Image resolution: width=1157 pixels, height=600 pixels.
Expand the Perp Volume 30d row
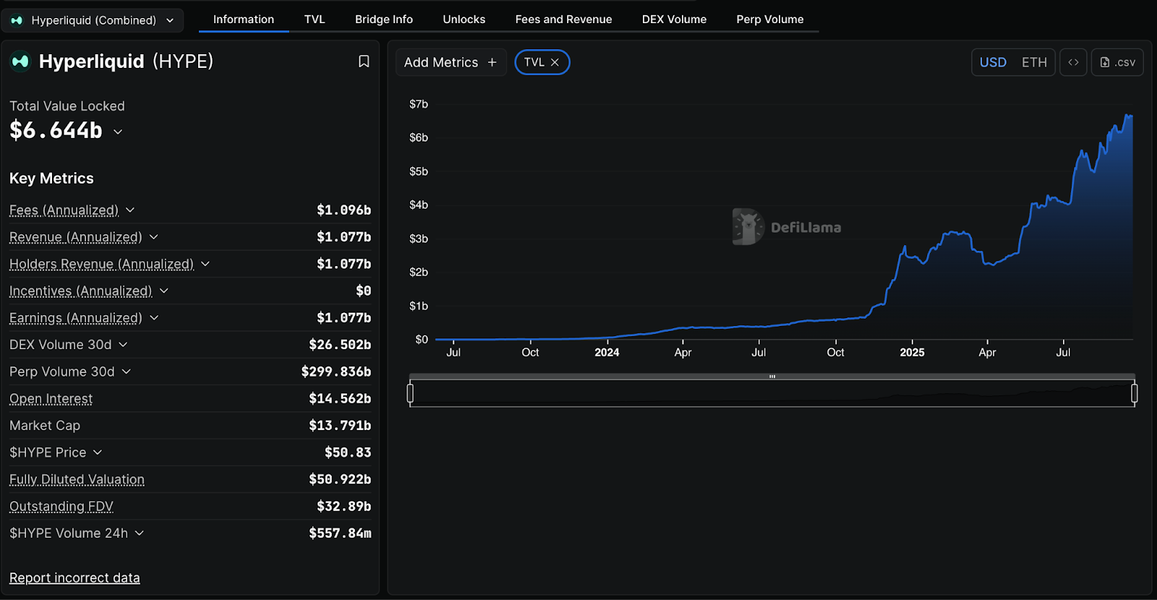(127, 372)
